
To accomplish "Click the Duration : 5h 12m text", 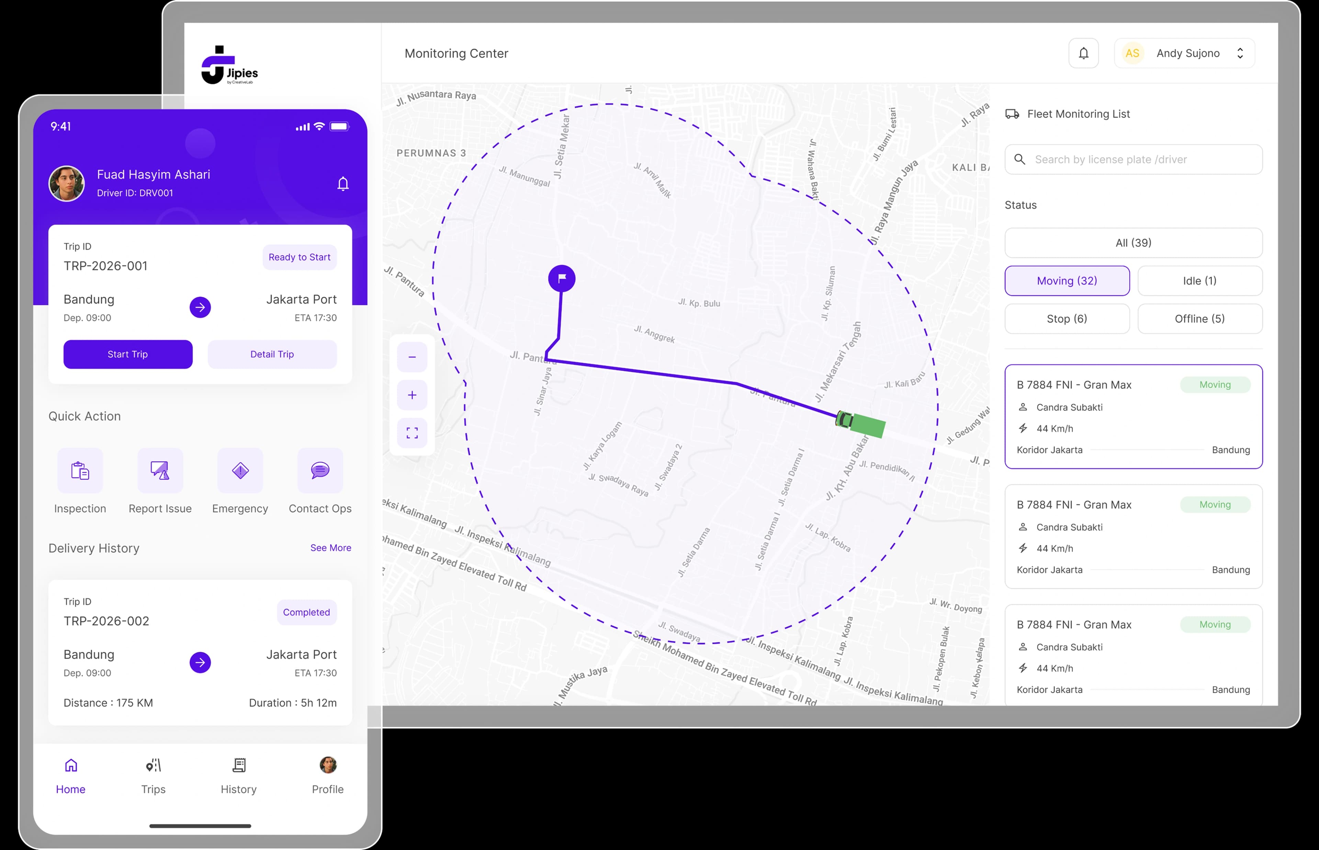I will coord(293,703).
